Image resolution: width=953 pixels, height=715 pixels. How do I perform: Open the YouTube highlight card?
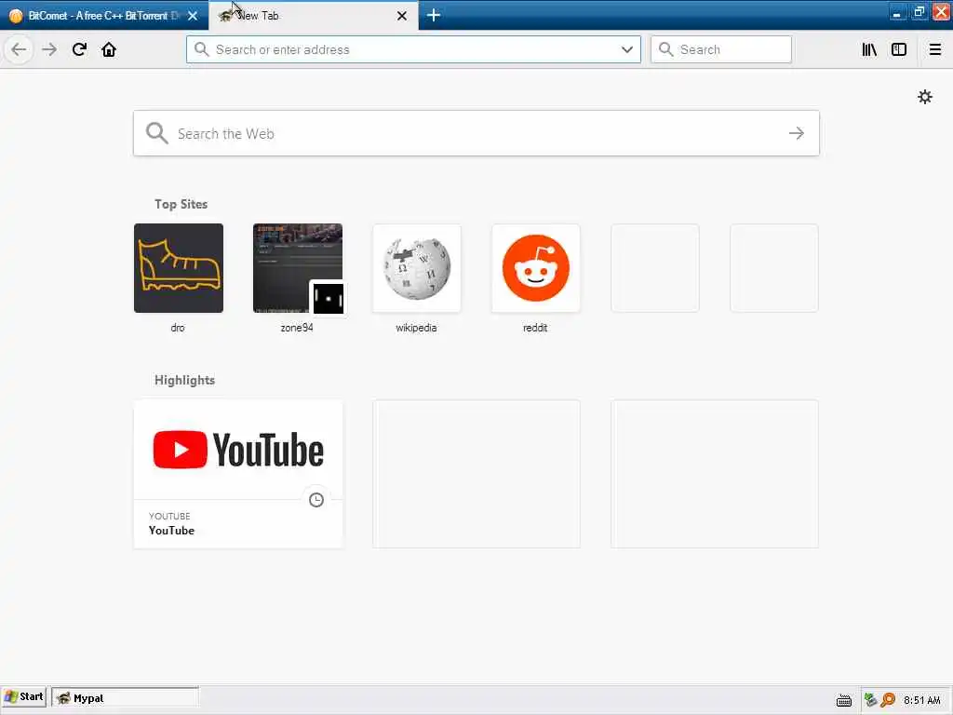pos(238,474)
